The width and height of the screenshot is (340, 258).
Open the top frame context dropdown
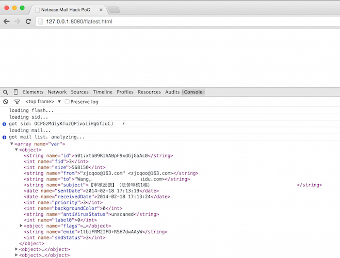43,102
